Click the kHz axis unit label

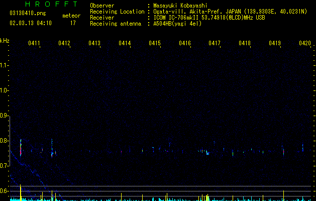click(5, 41)
